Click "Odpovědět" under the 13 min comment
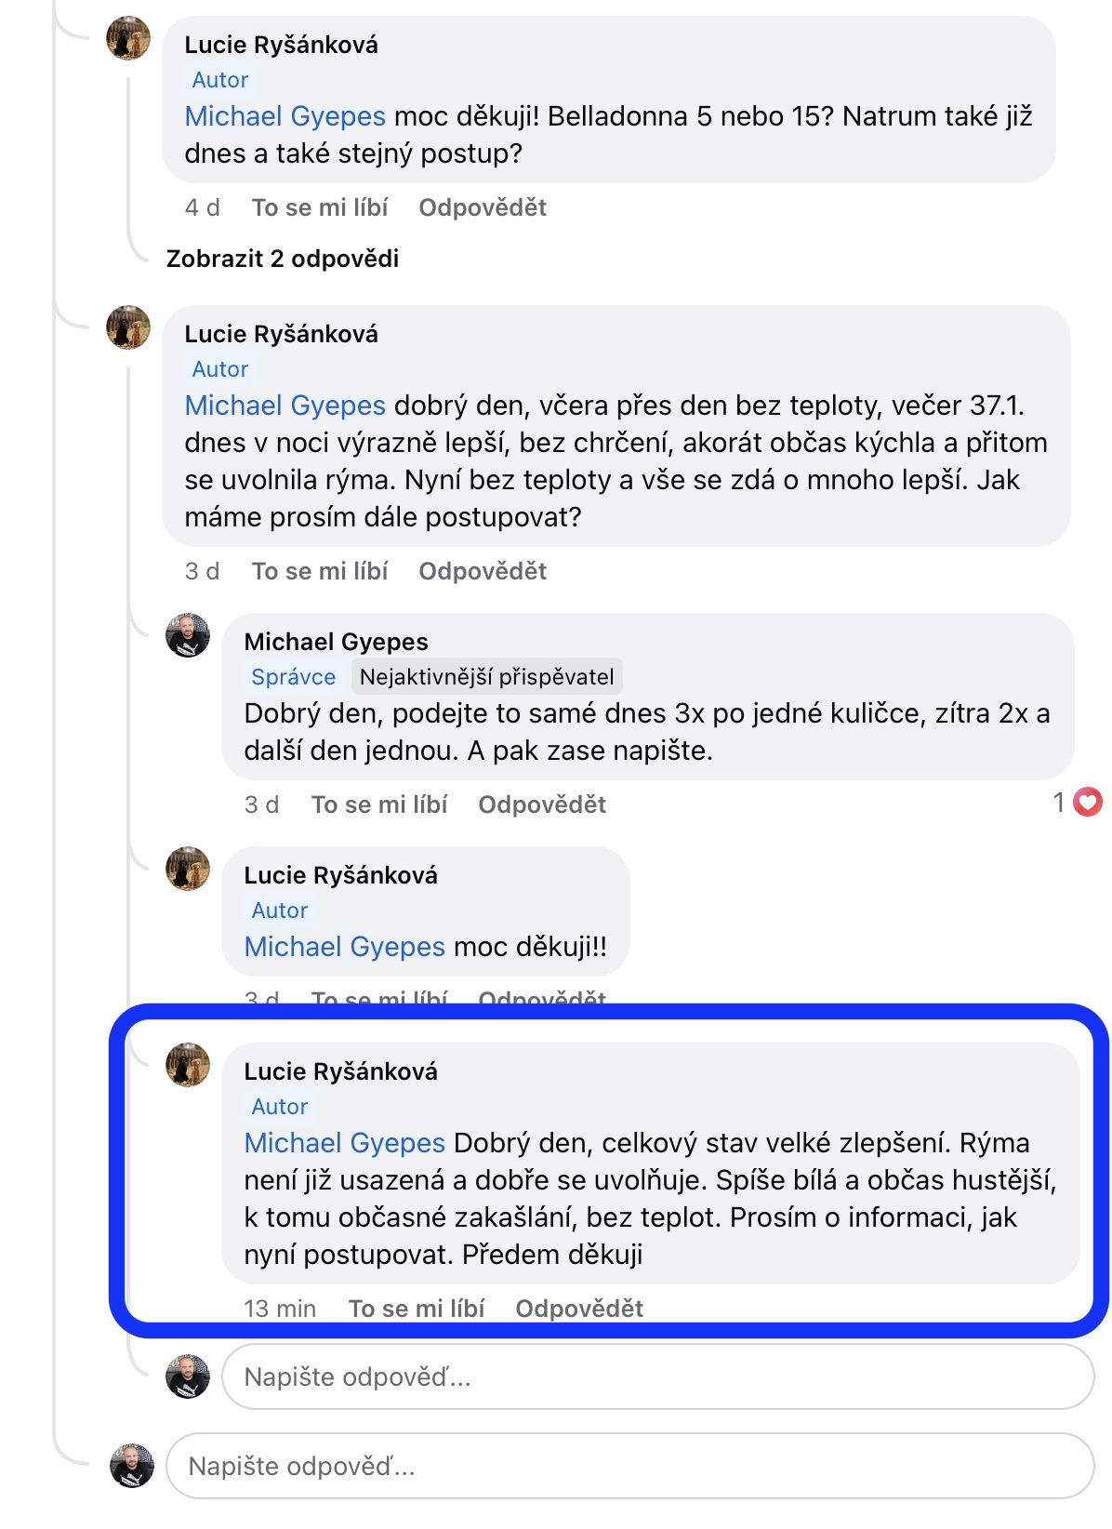1112x1529 pixels. (579, 1309)
